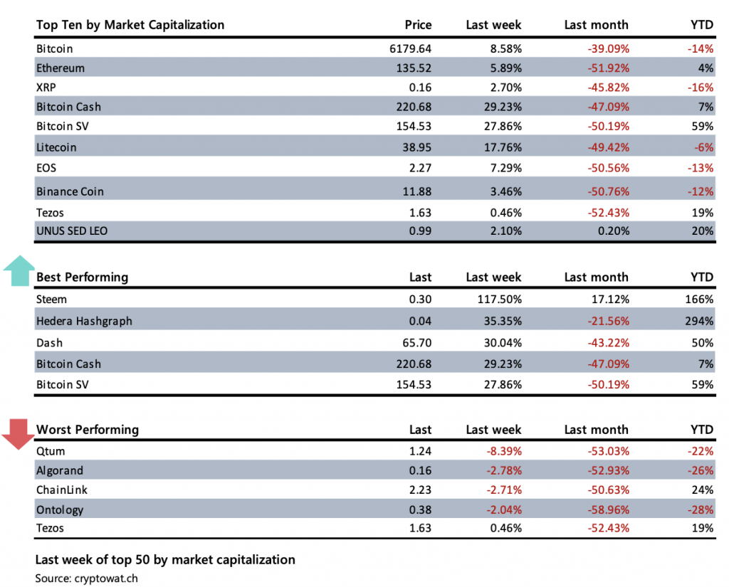729x587 pixels.
Task: Click the Ethereum price 135.52
Action: [x=411, y=68]
